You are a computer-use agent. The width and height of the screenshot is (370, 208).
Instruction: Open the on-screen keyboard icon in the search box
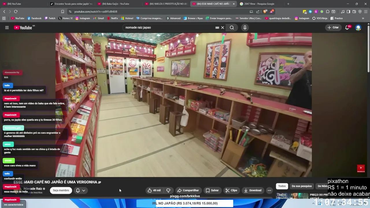tap(217, 27)
